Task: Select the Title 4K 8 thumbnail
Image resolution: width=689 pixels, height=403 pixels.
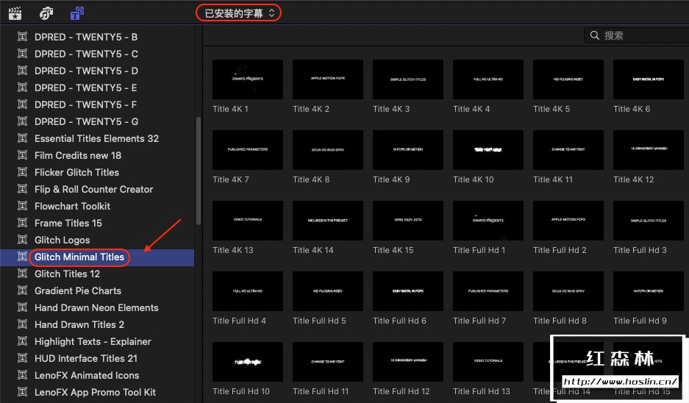Action: (x=328, y=150)
